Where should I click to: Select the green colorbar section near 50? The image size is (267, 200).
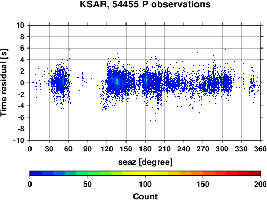88,173
